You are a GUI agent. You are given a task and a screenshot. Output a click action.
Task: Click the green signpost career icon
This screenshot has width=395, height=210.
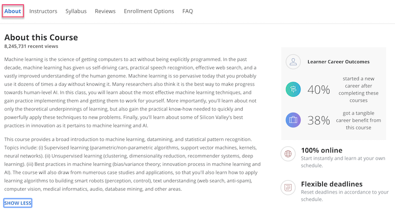pos(293,89)
